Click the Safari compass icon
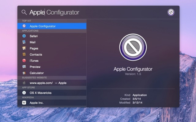Viewport: 196px width, 122px height. click(24, 36)
